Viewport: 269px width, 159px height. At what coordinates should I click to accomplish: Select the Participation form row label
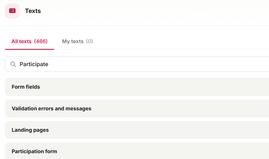click(34, 152)
